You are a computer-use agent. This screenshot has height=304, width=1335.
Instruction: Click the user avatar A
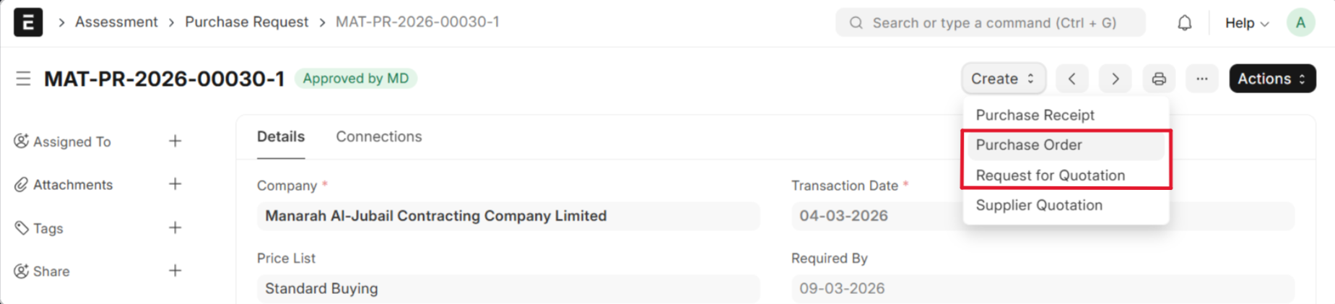(1300, 23)
